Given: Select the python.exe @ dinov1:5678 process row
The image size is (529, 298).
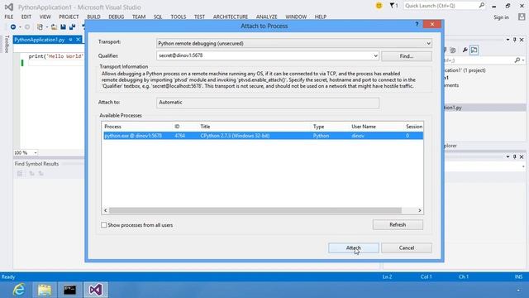Looking at the screenshot, I should (x=263, y=136).
